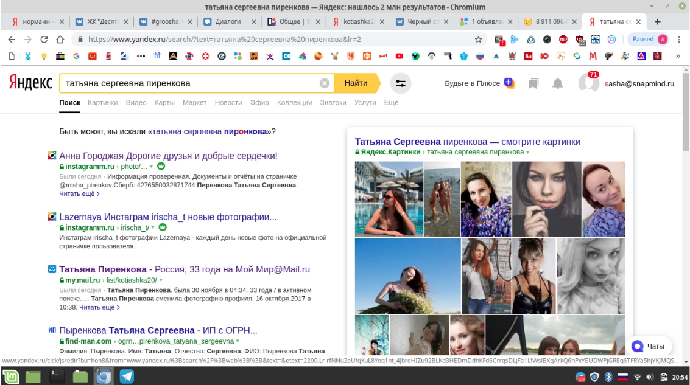Clear the search query with X icon

325,83
